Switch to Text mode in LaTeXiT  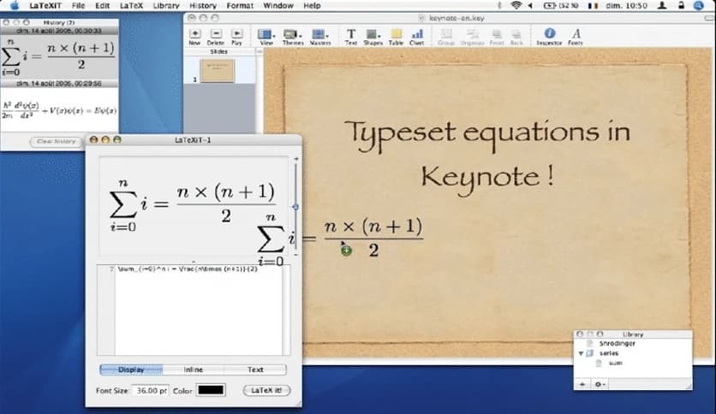[255, 370]
